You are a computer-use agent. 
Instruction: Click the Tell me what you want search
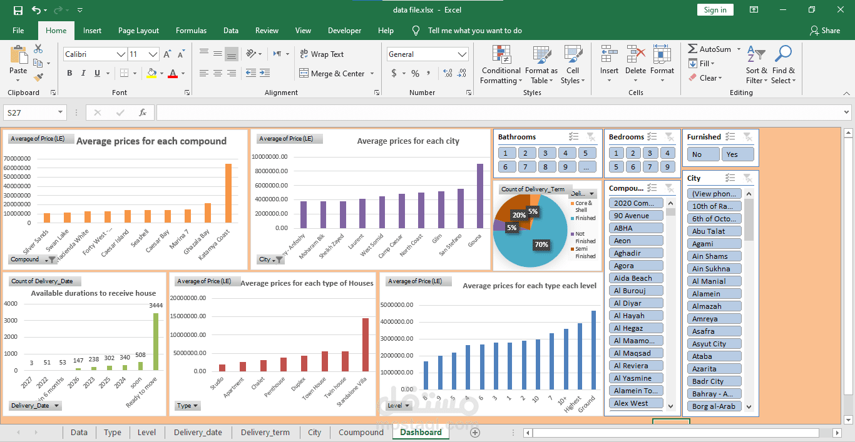(474, 31)
